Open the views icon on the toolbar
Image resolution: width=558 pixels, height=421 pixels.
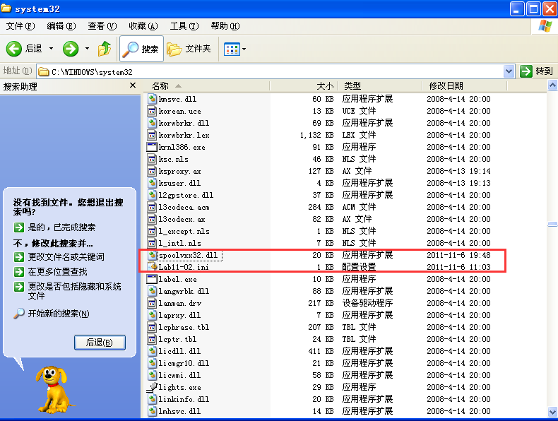(x=232, y=49)
